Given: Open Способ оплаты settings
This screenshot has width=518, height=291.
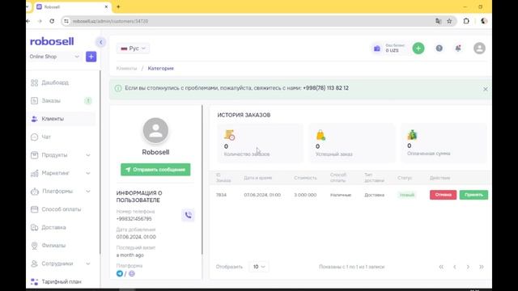Looking at the screenshot, I should click(62, 209).
